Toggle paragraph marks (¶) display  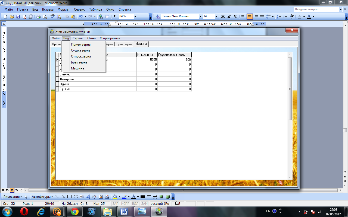(115, 17)
